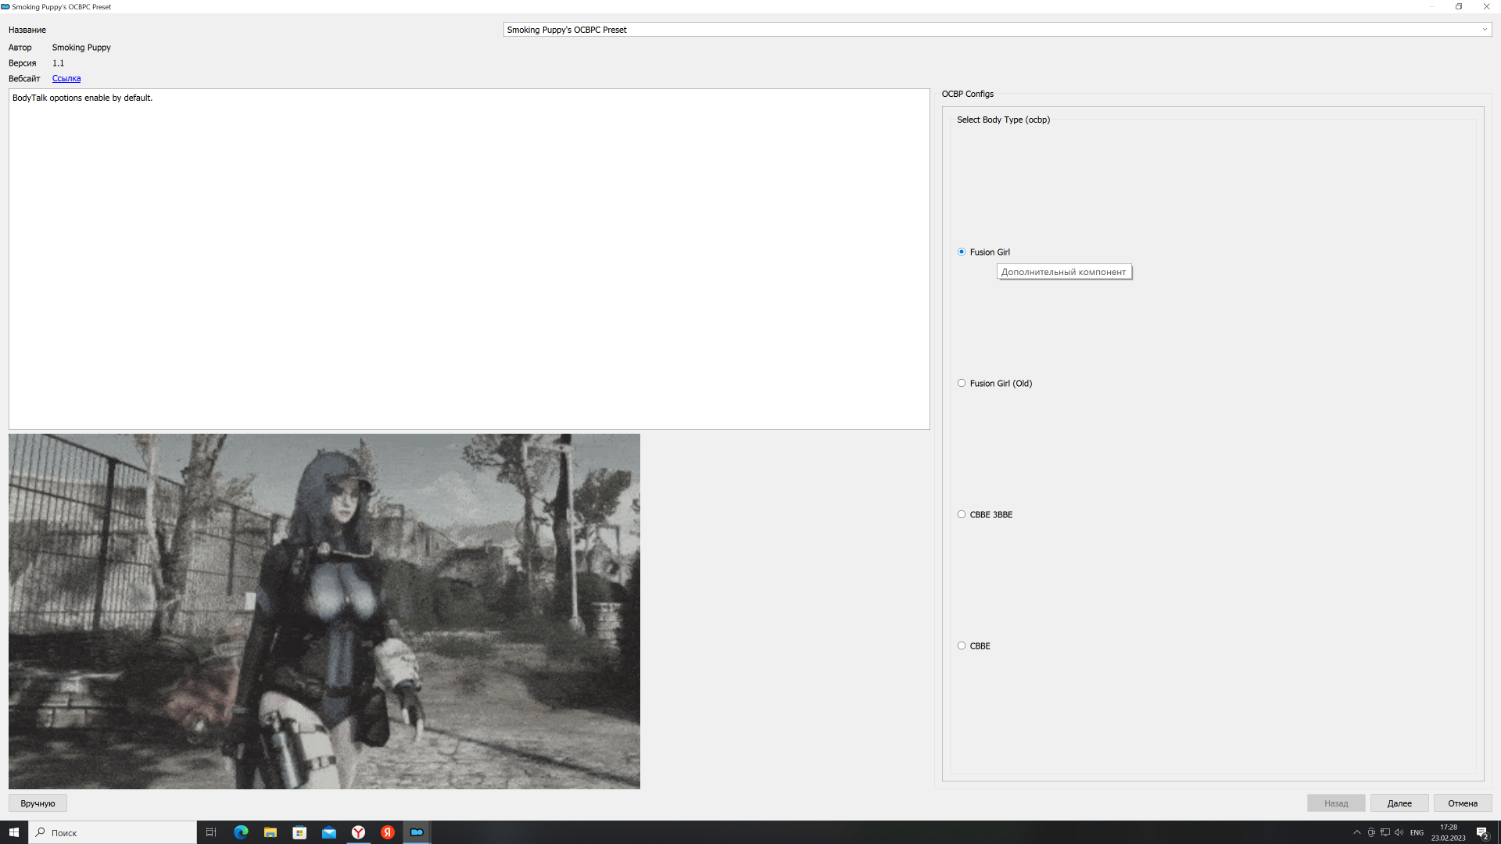Open Yandex Browser taskbar icon
This screenshot has height=844, width=1501.
coord(358,832)
